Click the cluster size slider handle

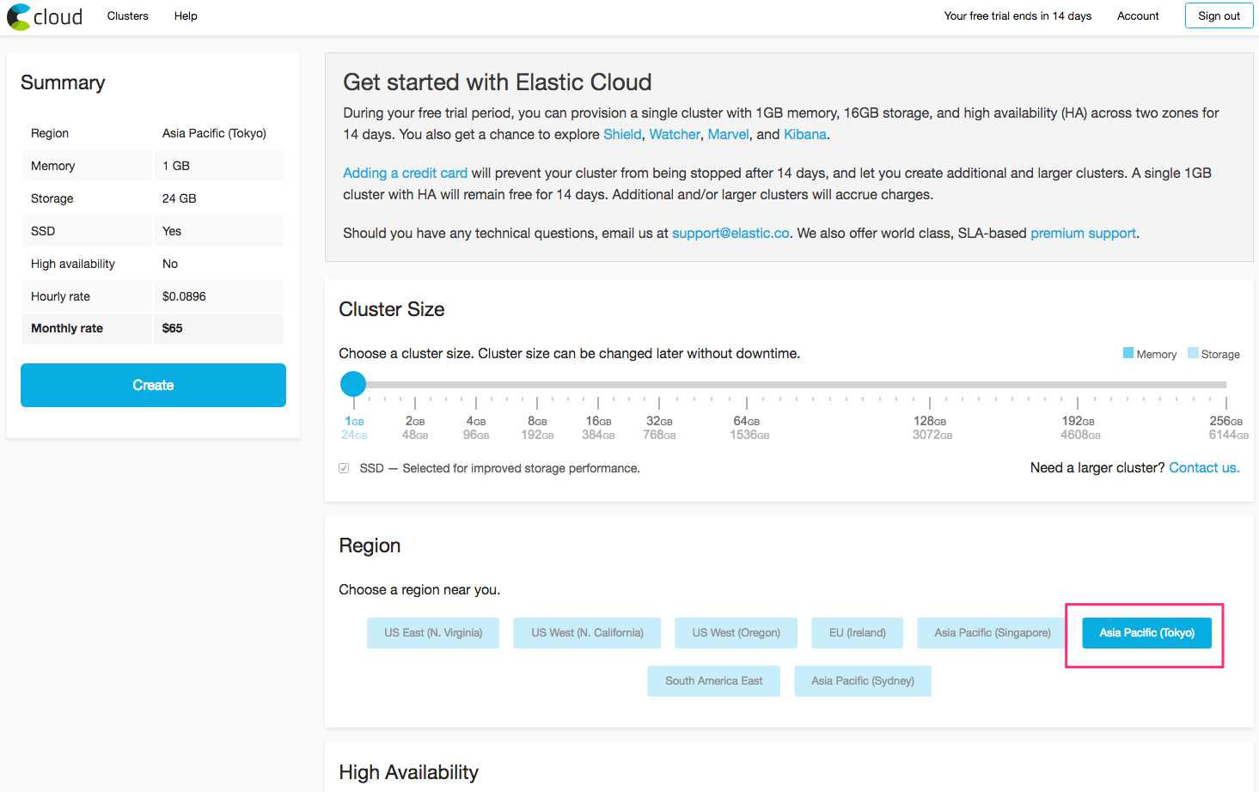pos(353,384)
